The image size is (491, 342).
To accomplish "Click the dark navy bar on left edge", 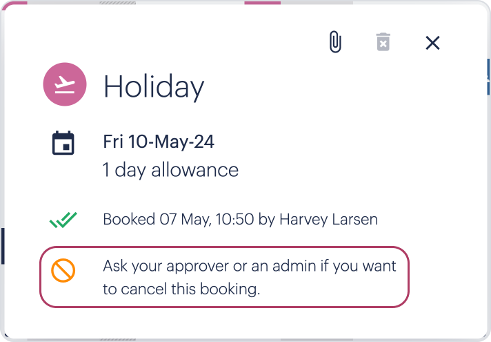I will 3,246.
